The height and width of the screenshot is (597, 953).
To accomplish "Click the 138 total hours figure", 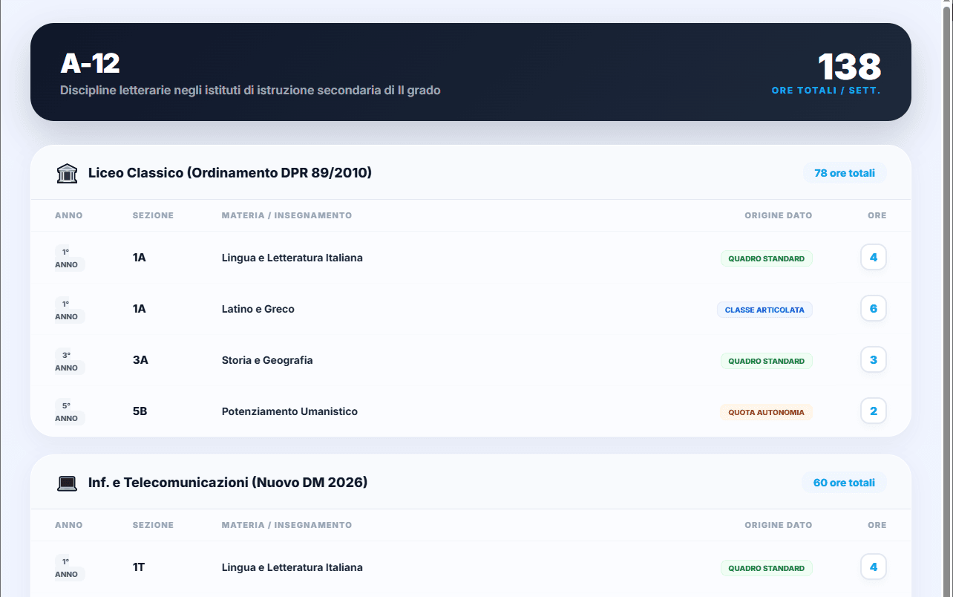I will [x=849, y=67].
